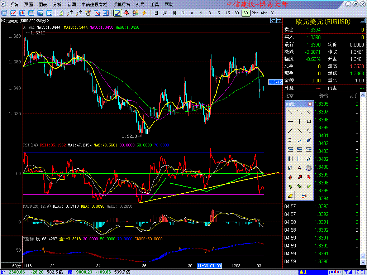Pick the text annotation 'A' tool
The height and width of the screenshot is (275, 367).
[x=299, y=168]
